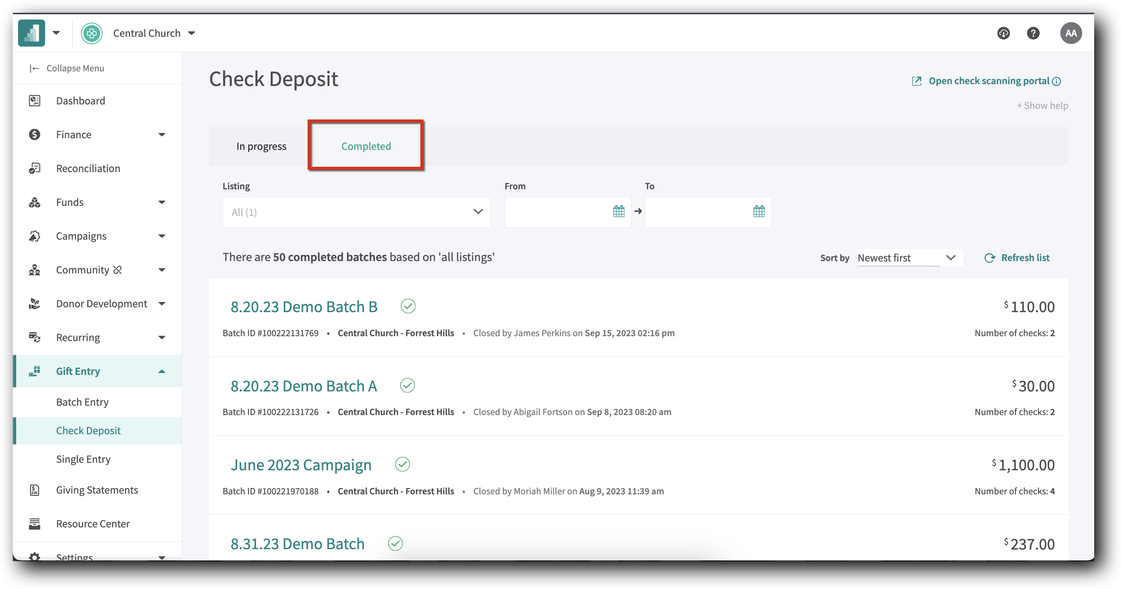Open the Listing dropdown showing All (1)
The image size is (1122, 589).
coord(356,212)
